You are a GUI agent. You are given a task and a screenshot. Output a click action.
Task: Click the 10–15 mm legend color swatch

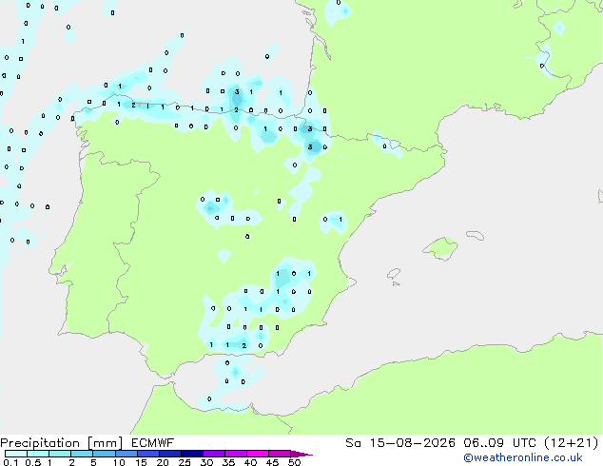pos(126,454)
